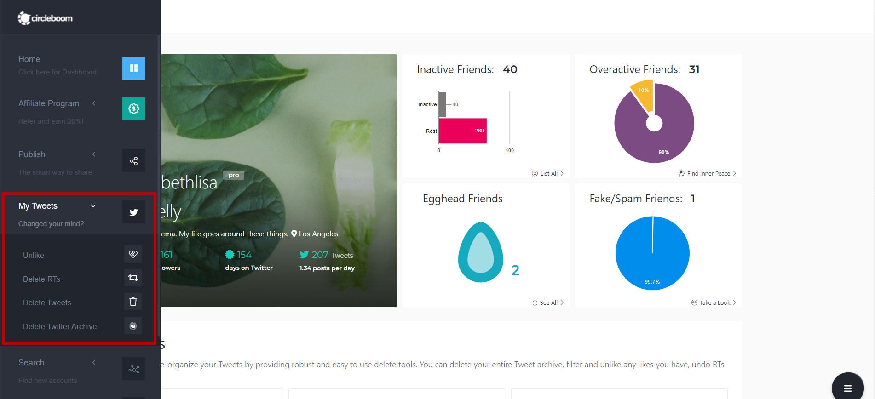875x399 pixels.
Task: Expand the Affiliate Program submenu arrow
Action: [94, 103]
